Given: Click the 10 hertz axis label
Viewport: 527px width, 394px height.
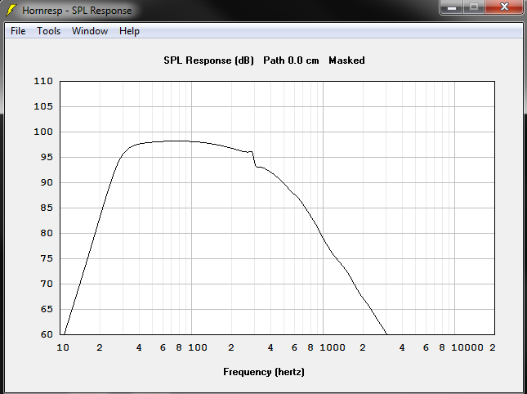Looking at the screenshot, I should coord(63,347).
